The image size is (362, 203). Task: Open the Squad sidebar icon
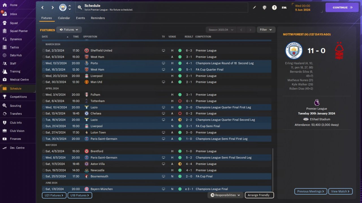[x=5, y=23]
